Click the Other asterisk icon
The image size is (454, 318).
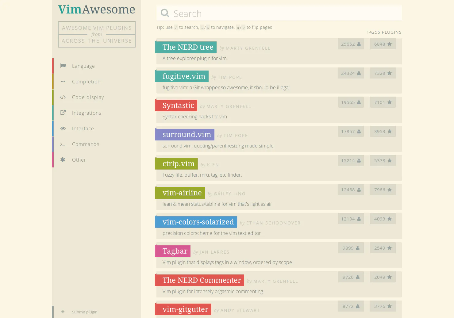pos(63,159)
